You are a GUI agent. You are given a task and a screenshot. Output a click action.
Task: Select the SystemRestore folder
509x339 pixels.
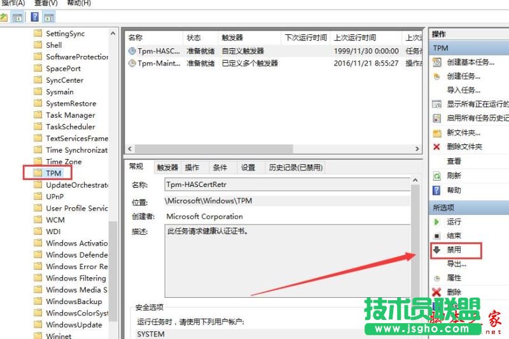tap(71, 104)
